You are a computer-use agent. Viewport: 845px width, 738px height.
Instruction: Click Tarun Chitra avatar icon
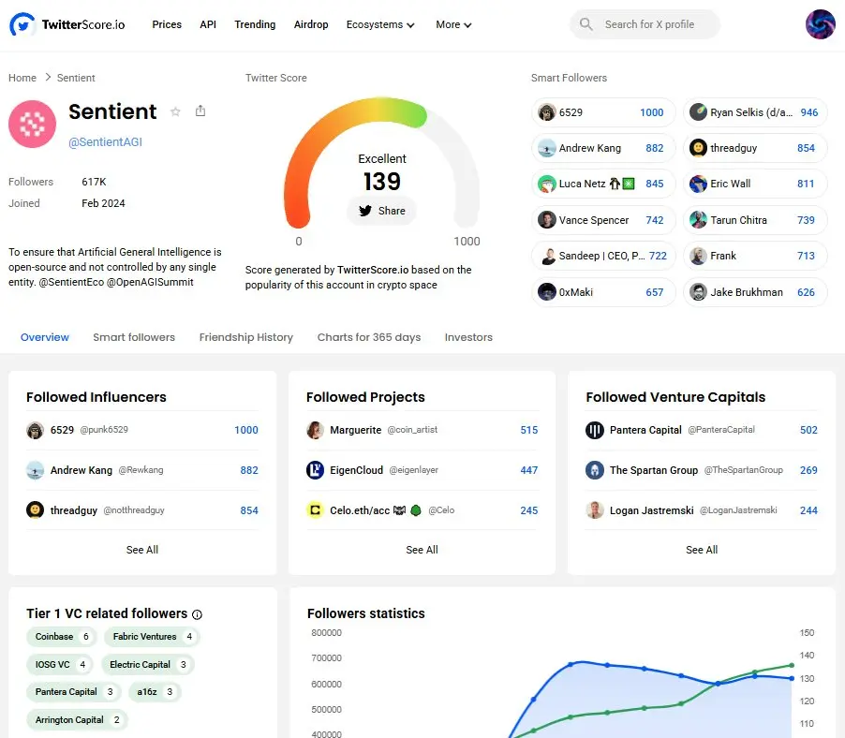[x=698, y=220]
